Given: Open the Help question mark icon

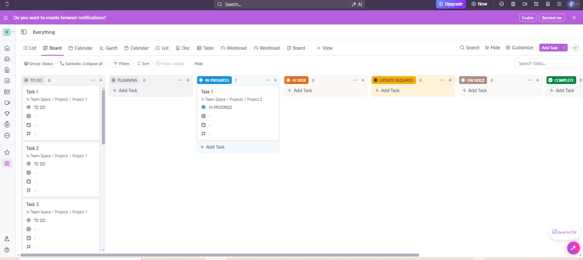Looking at the screenshot, I should pos(7,250).
